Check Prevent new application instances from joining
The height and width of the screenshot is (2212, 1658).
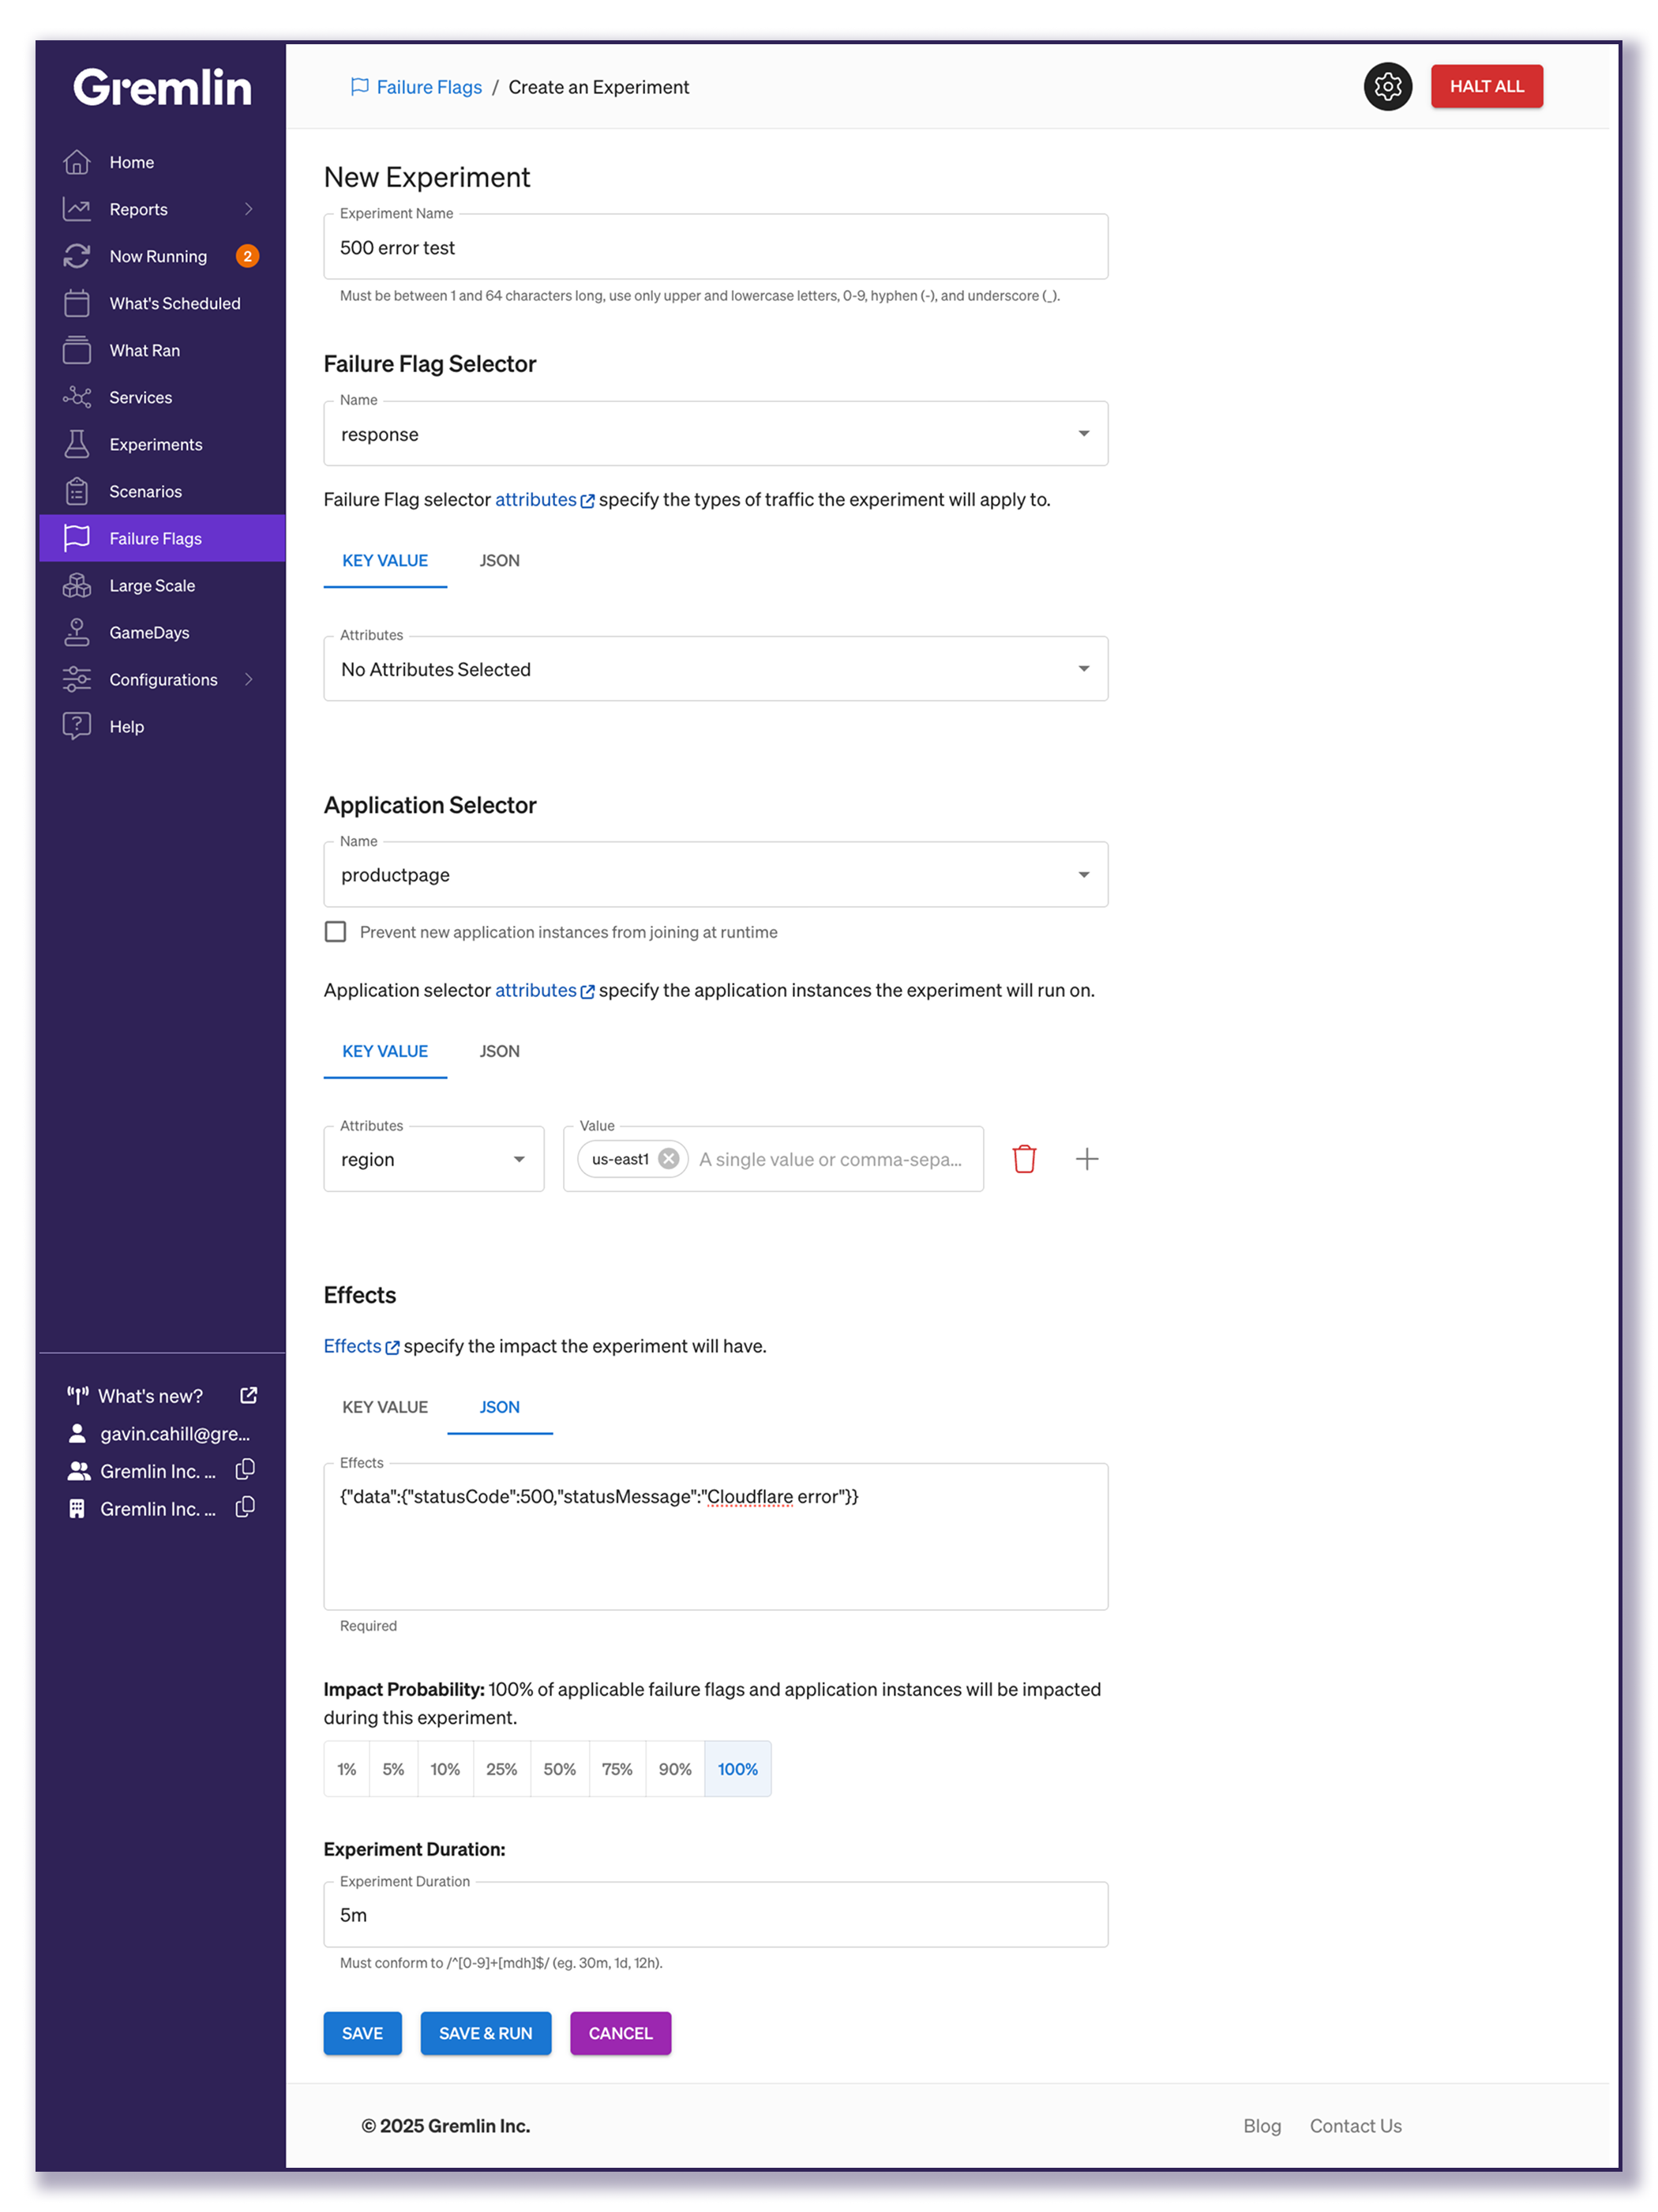click(x=336, y=932)
